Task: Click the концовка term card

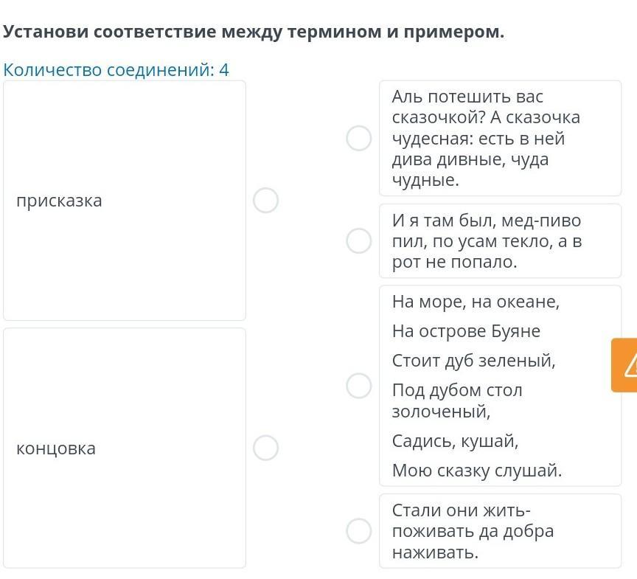Action: tap(125, 448)
